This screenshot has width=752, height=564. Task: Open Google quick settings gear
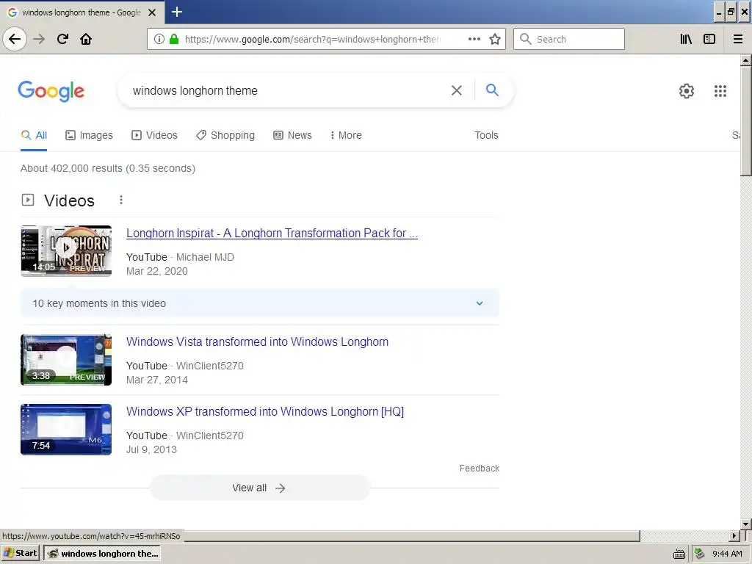pyautogui.click(x=687, y=90)
